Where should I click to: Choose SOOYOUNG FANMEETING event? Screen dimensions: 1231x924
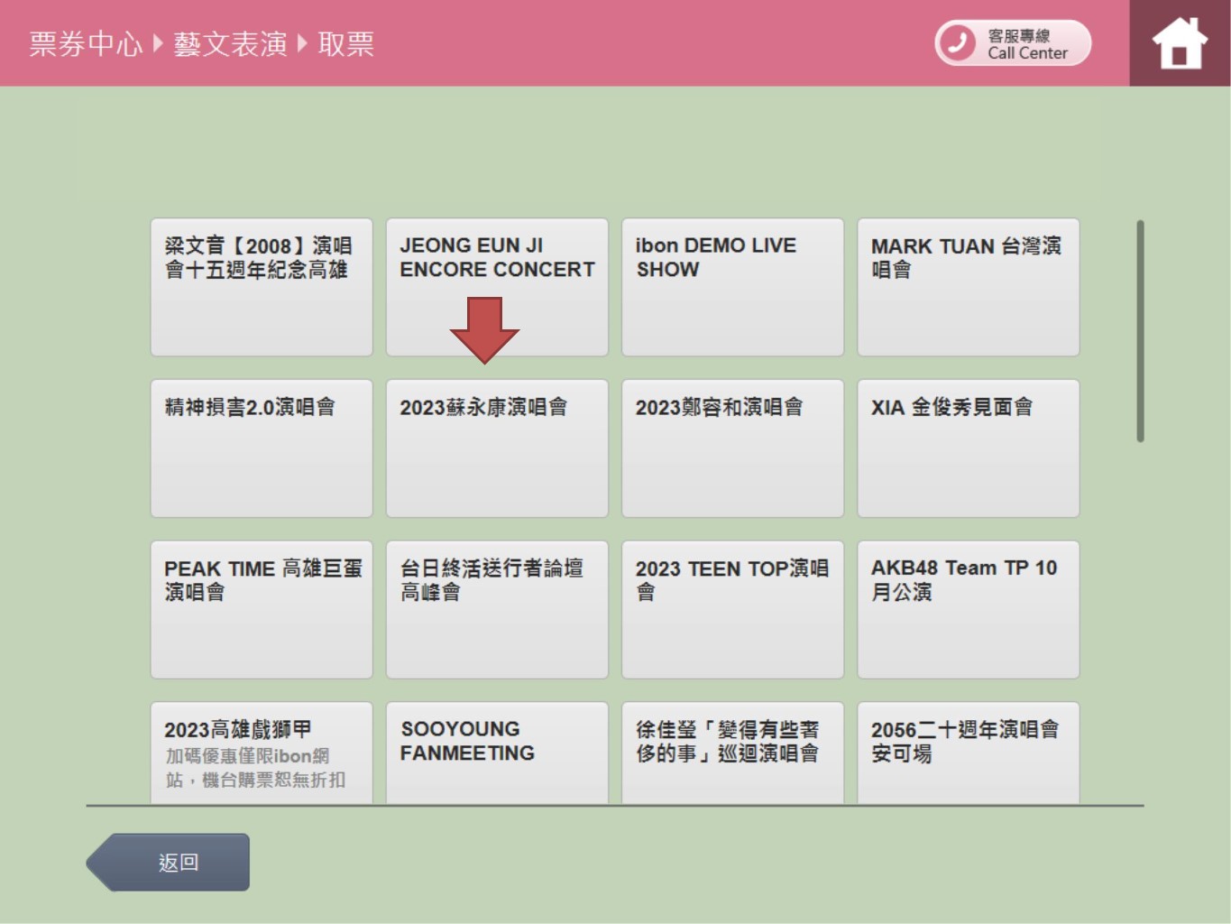coord(497,753)
